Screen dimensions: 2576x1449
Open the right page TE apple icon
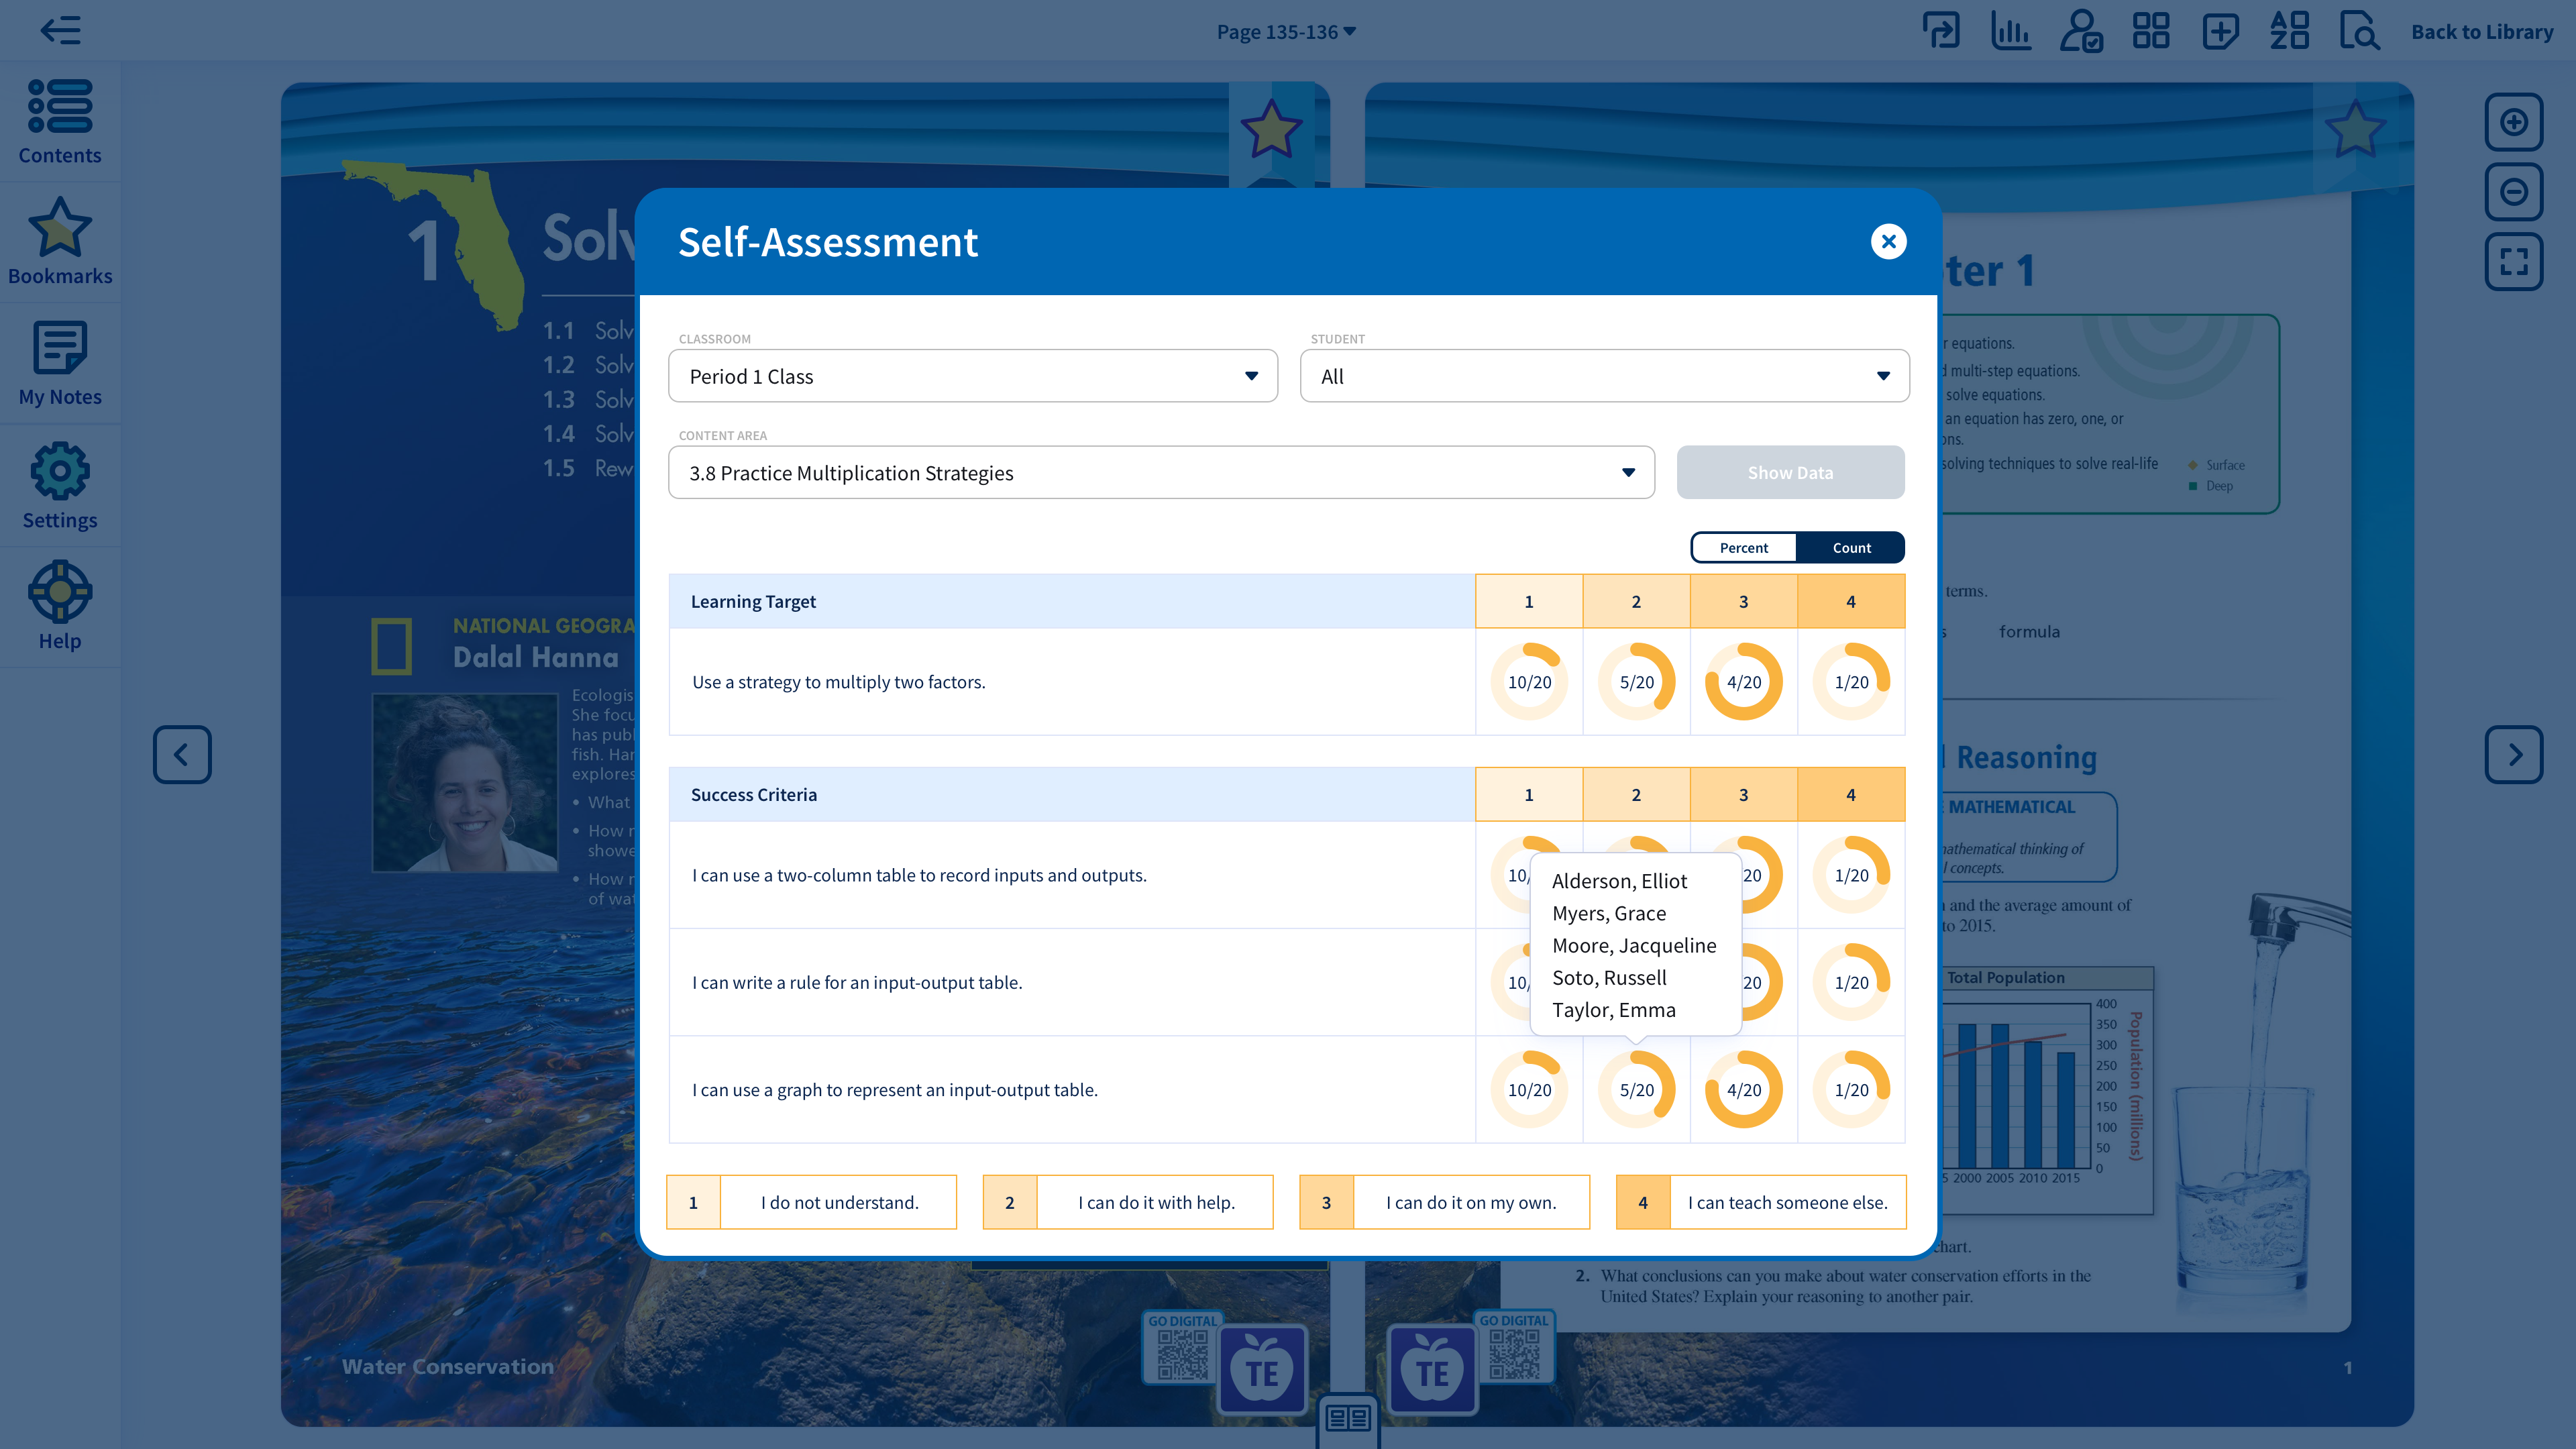[x=1432, y=1370]
